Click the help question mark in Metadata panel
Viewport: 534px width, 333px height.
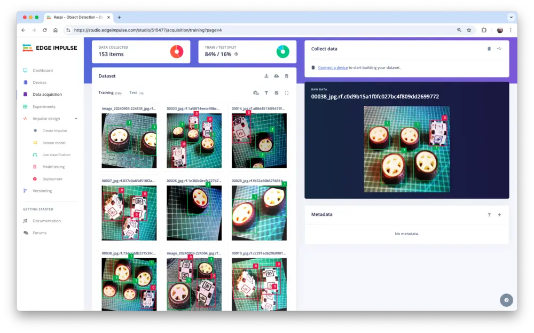(489, 214)
